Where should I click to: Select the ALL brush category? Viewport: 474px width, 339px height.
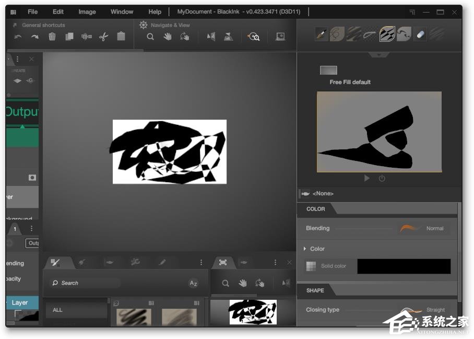pyautogui.click(x=57, y=310)
